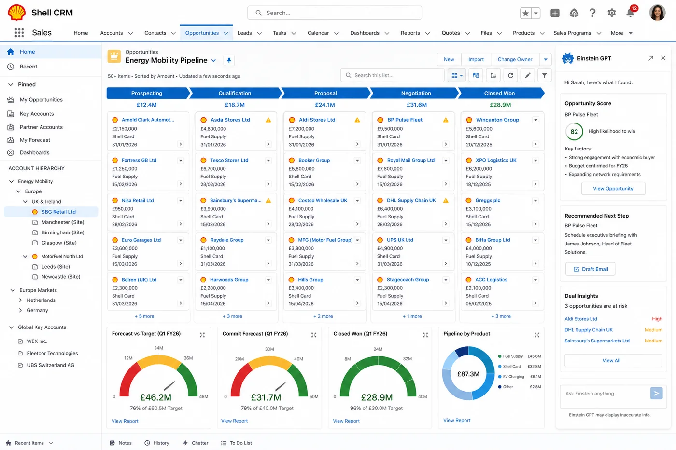Expand the Pipeline by Product chart
Image resolution: width=676 pixels, height=450 pixels.
[536, 335]
